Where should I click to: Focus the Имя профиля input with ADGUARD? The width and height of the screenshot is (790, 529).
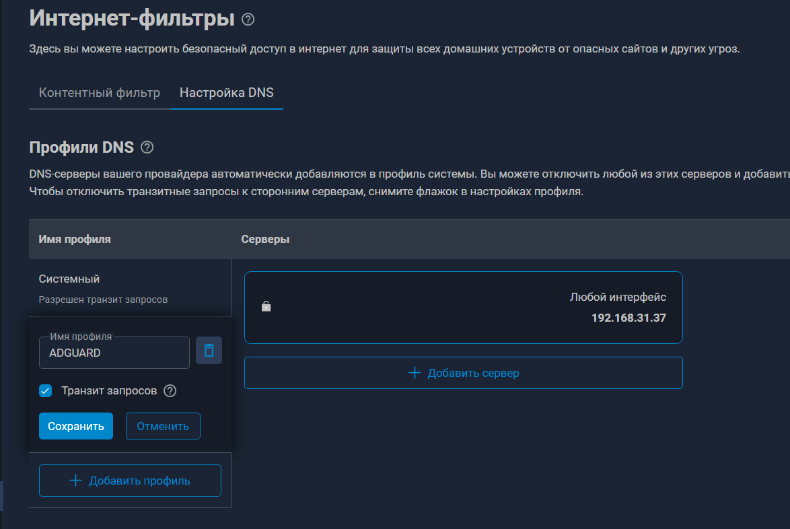(x=114, y=353)
